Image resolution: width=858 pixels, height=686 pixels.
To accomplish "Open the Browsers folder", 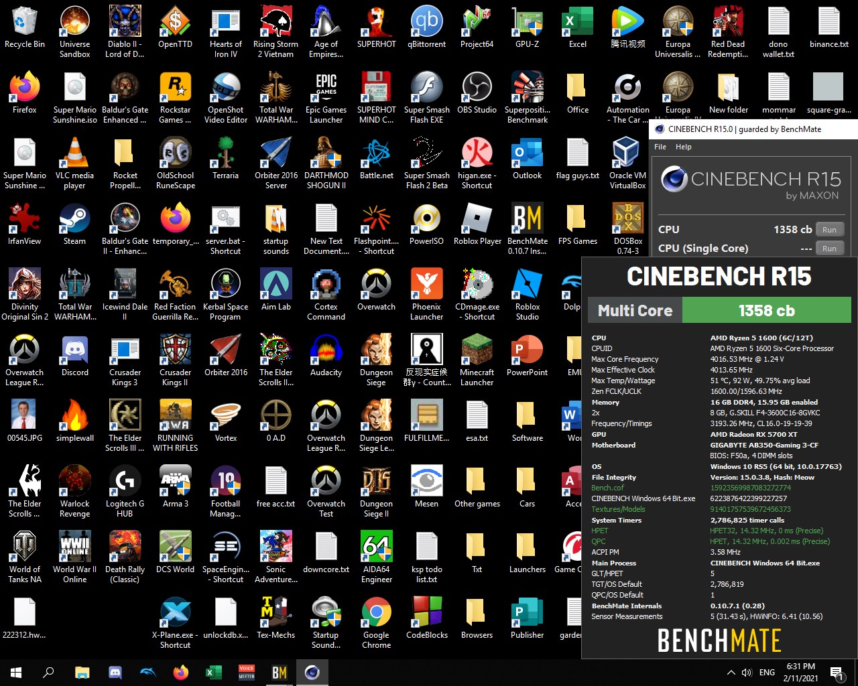I will pos(477,619).
